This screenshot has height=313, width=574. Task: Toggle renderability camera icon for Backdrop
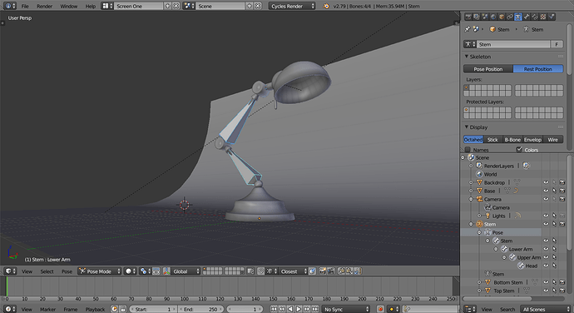562,182
